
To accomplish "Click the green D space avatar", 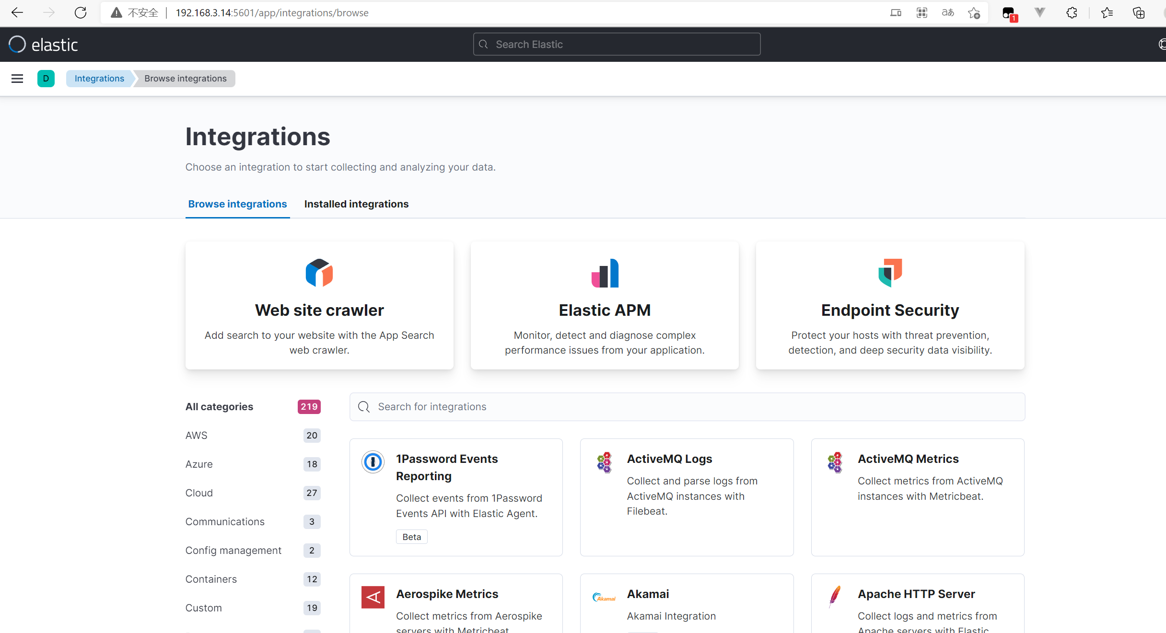I will click(46, 79).
